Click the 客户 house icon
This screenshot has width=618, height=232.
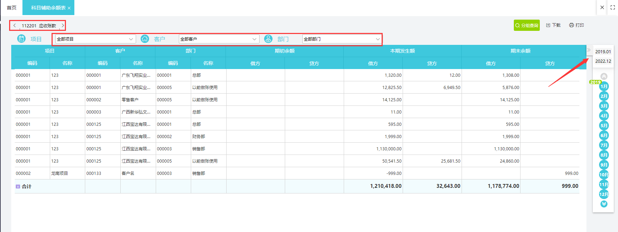coord(145,39)
